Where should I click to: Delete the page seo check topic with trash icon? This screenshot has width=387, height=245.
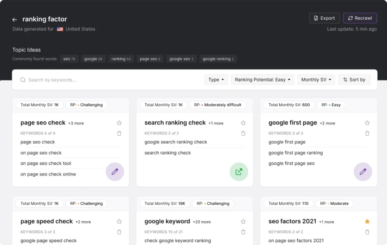(119, 133)
